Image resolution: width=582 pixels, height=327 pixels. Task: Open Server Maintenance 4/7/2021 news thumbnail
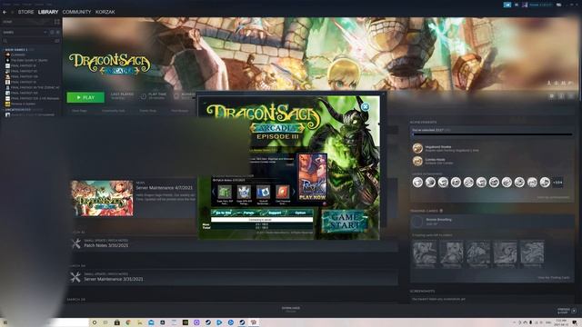[x=102, y=198]
